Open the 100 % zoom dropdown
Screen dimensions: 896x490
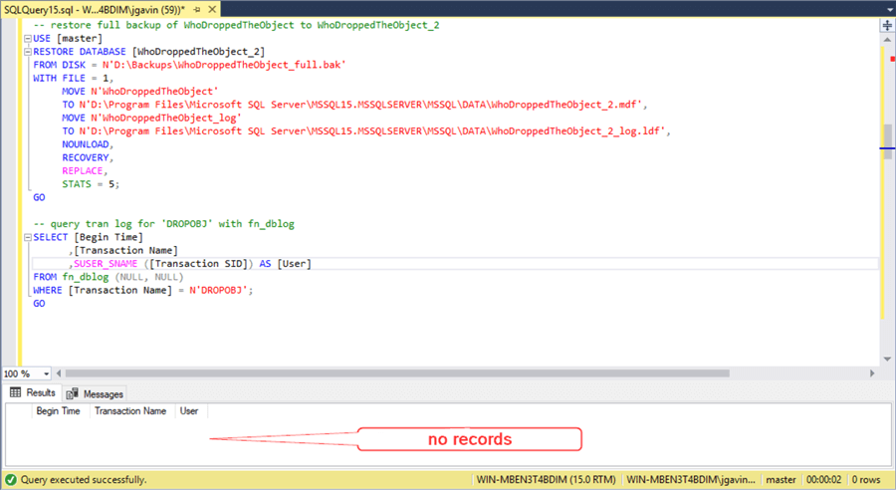pyautogui.click(x=46, y=373)
